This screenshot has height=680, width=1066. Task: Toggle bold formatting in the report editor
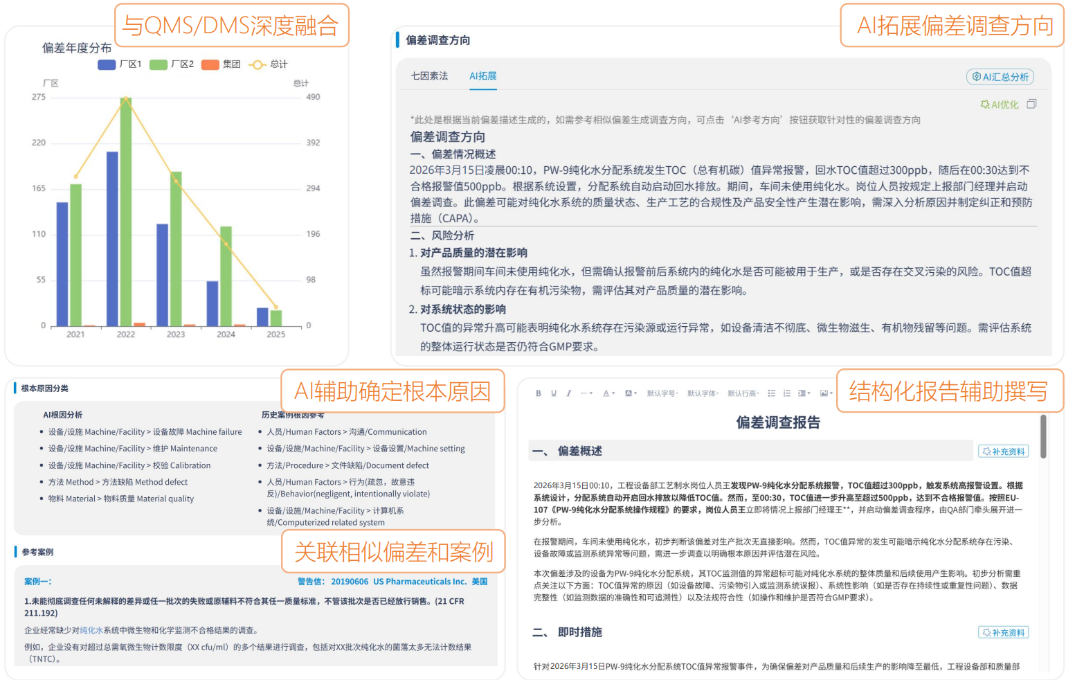coord(539,393)
